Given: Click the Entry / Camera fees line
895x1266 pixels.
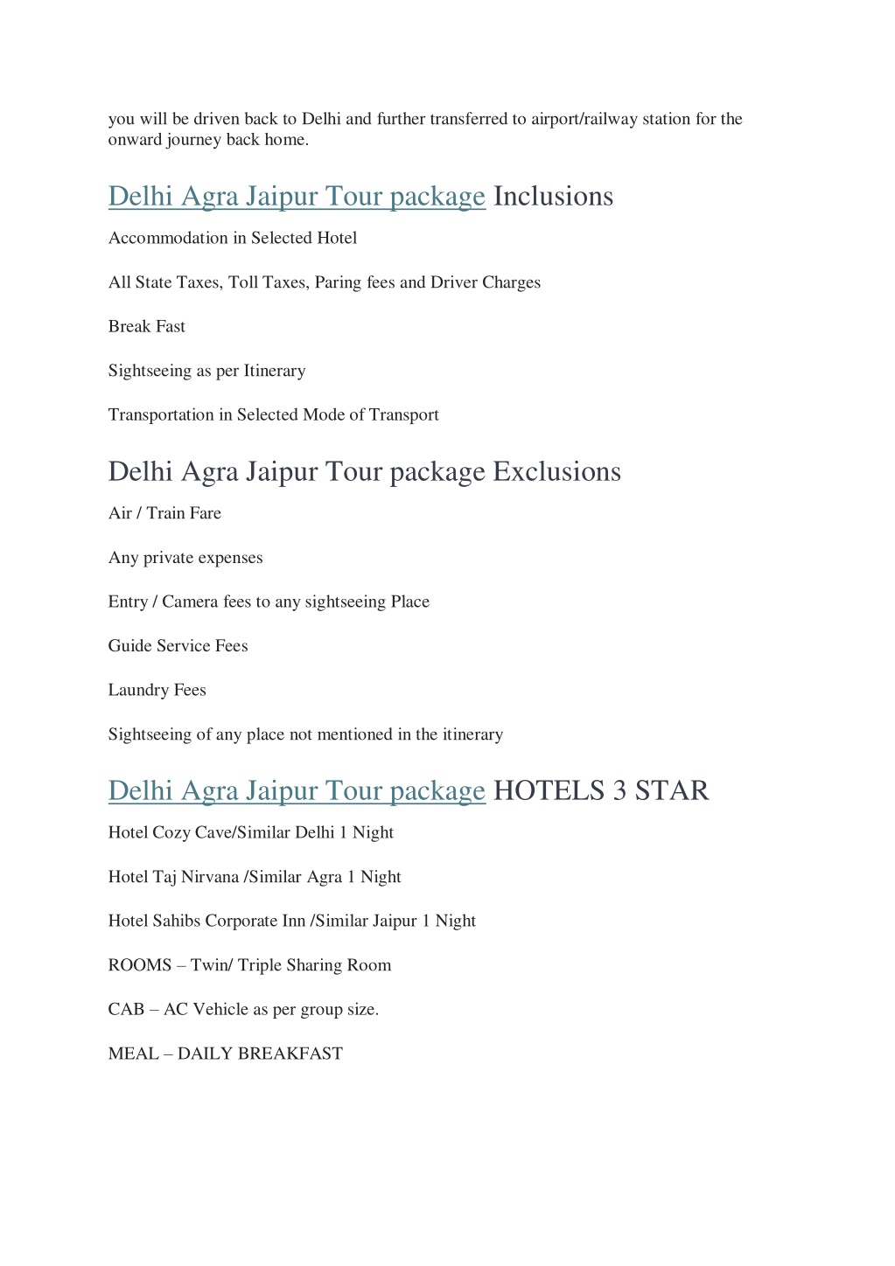Looking at the screenshot, I should (x=269, y=602).
